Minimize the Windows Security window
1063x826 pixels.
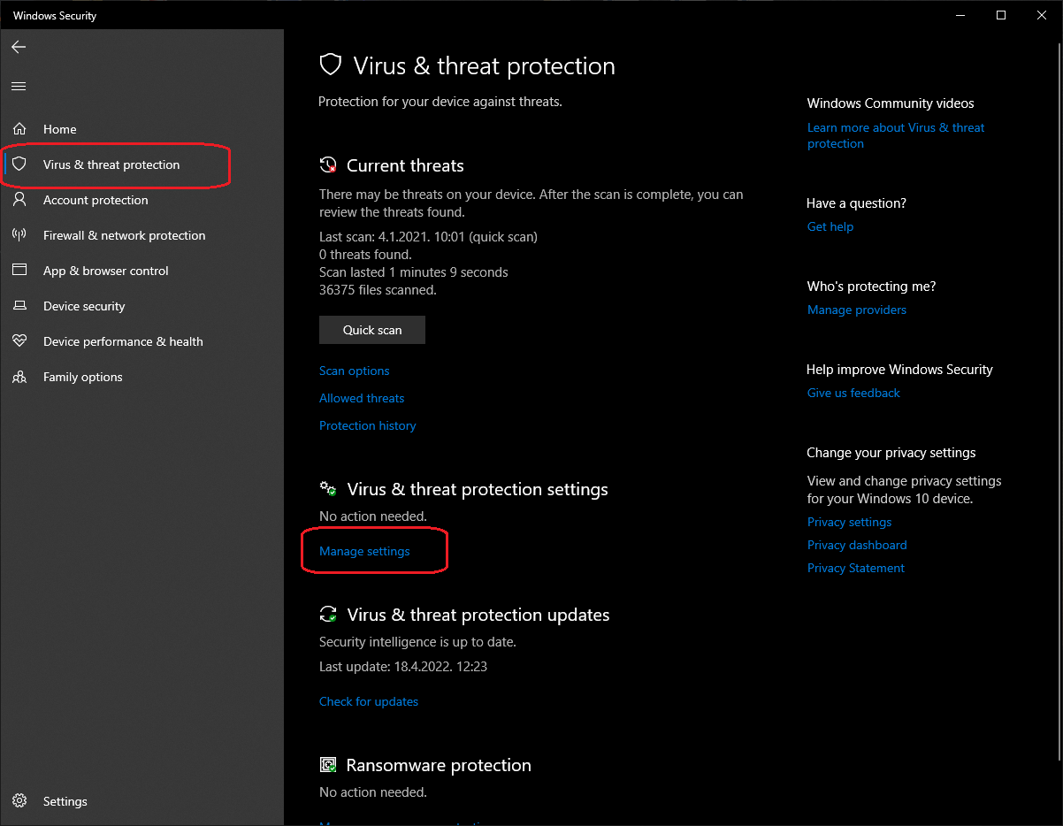tap(960, 15)
